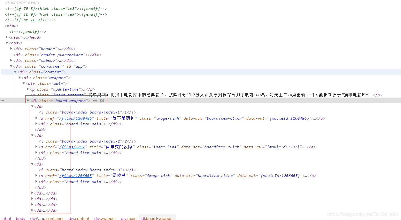Expand the anchor node titled 我不是药神
This screenshot has height=220, width=401.
tap(36, 118)
